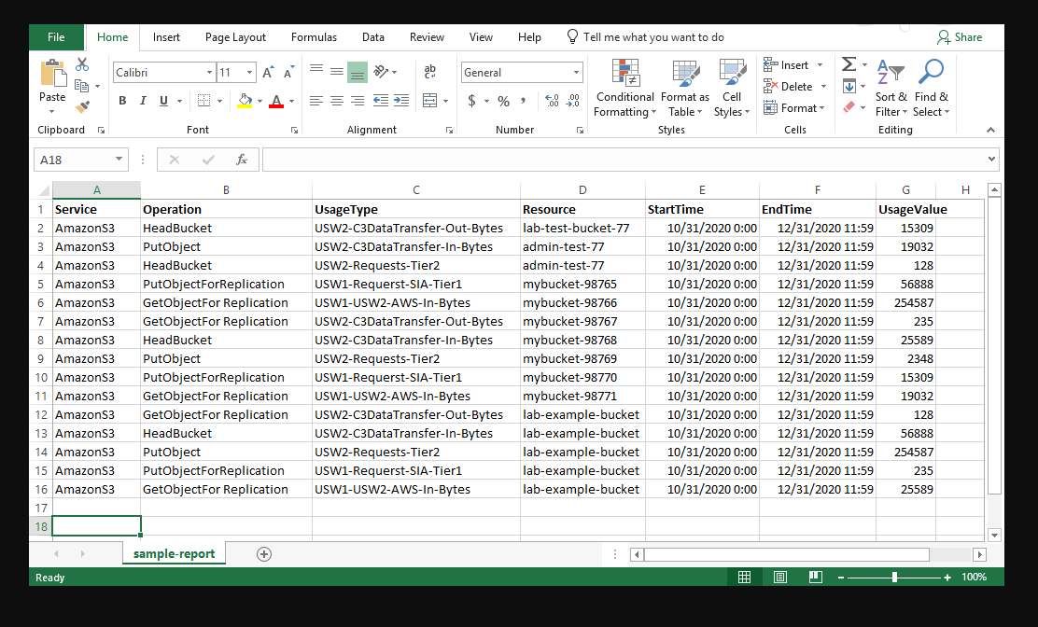Click the Share button
The image size is (1038, 627).
[960, 37]
